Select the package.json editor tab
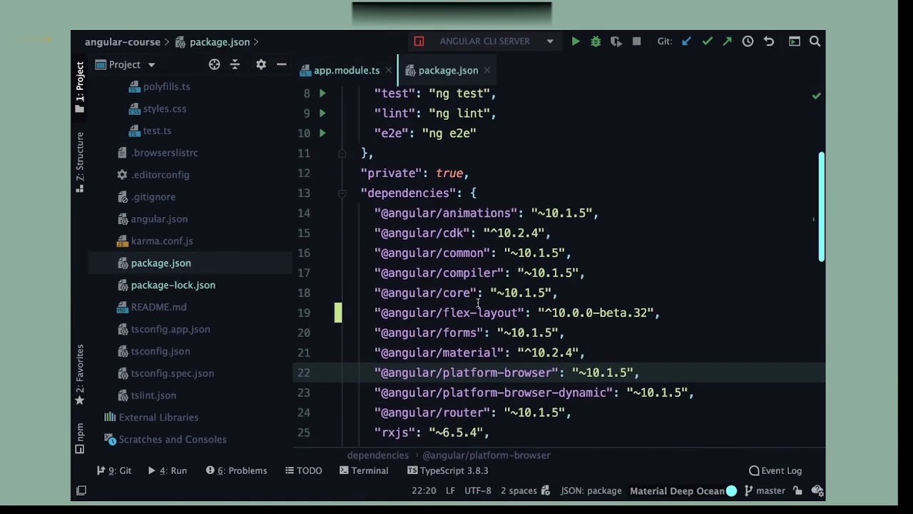Image resolution: width=913 pixels, height=514 pixels. point(448,70)
